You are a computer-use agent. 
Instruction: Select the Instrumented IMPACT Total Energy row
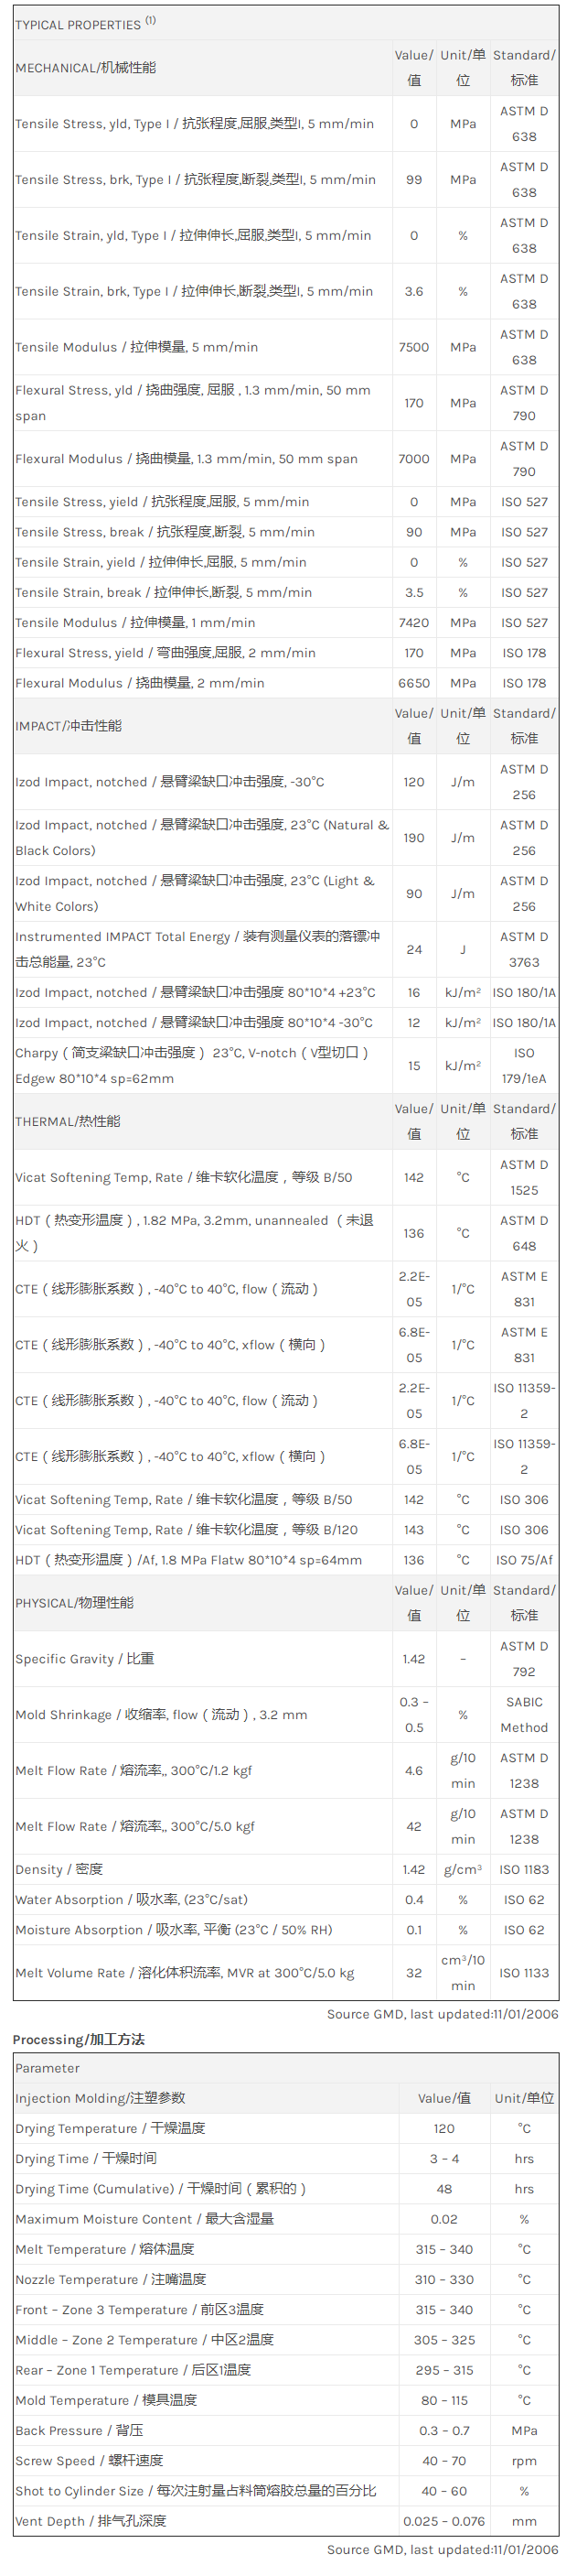coord(198,949)
